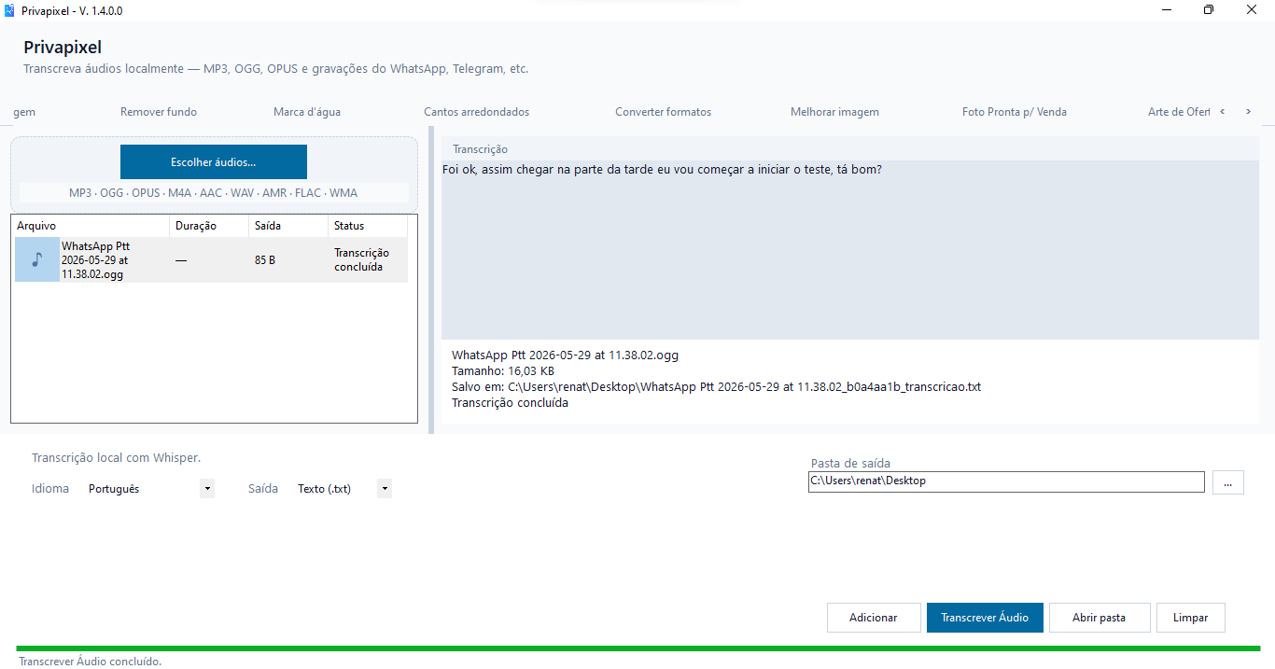
Task: Click the dash duration cell of the file
Action: pos(181,260)
